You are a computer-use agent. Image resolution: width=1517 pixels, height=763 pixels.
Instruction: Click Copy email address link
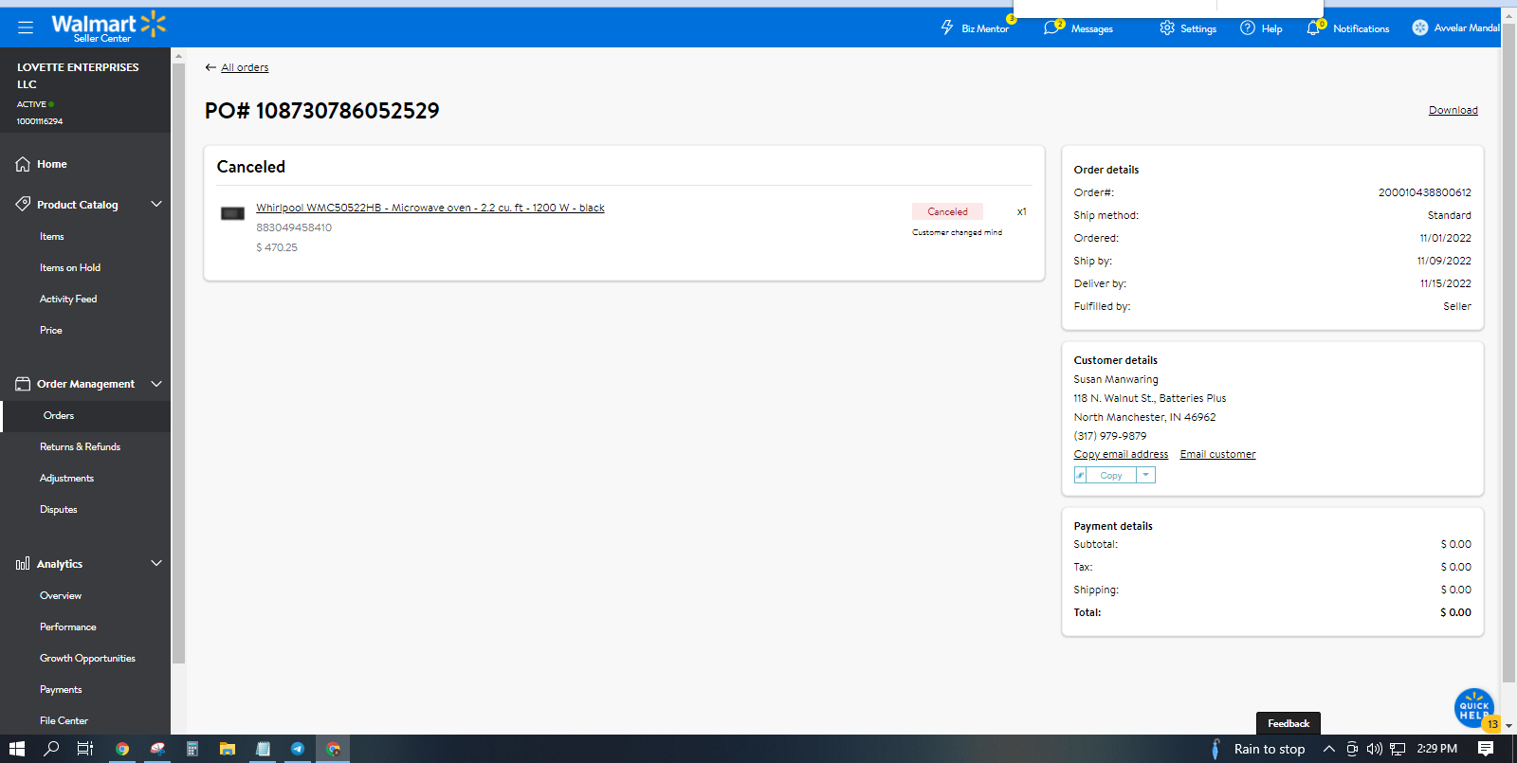[1121, 454]
